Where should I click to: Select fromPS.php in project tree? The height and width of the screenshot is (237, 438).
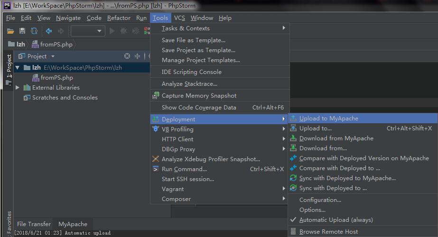tap(56, 78)
